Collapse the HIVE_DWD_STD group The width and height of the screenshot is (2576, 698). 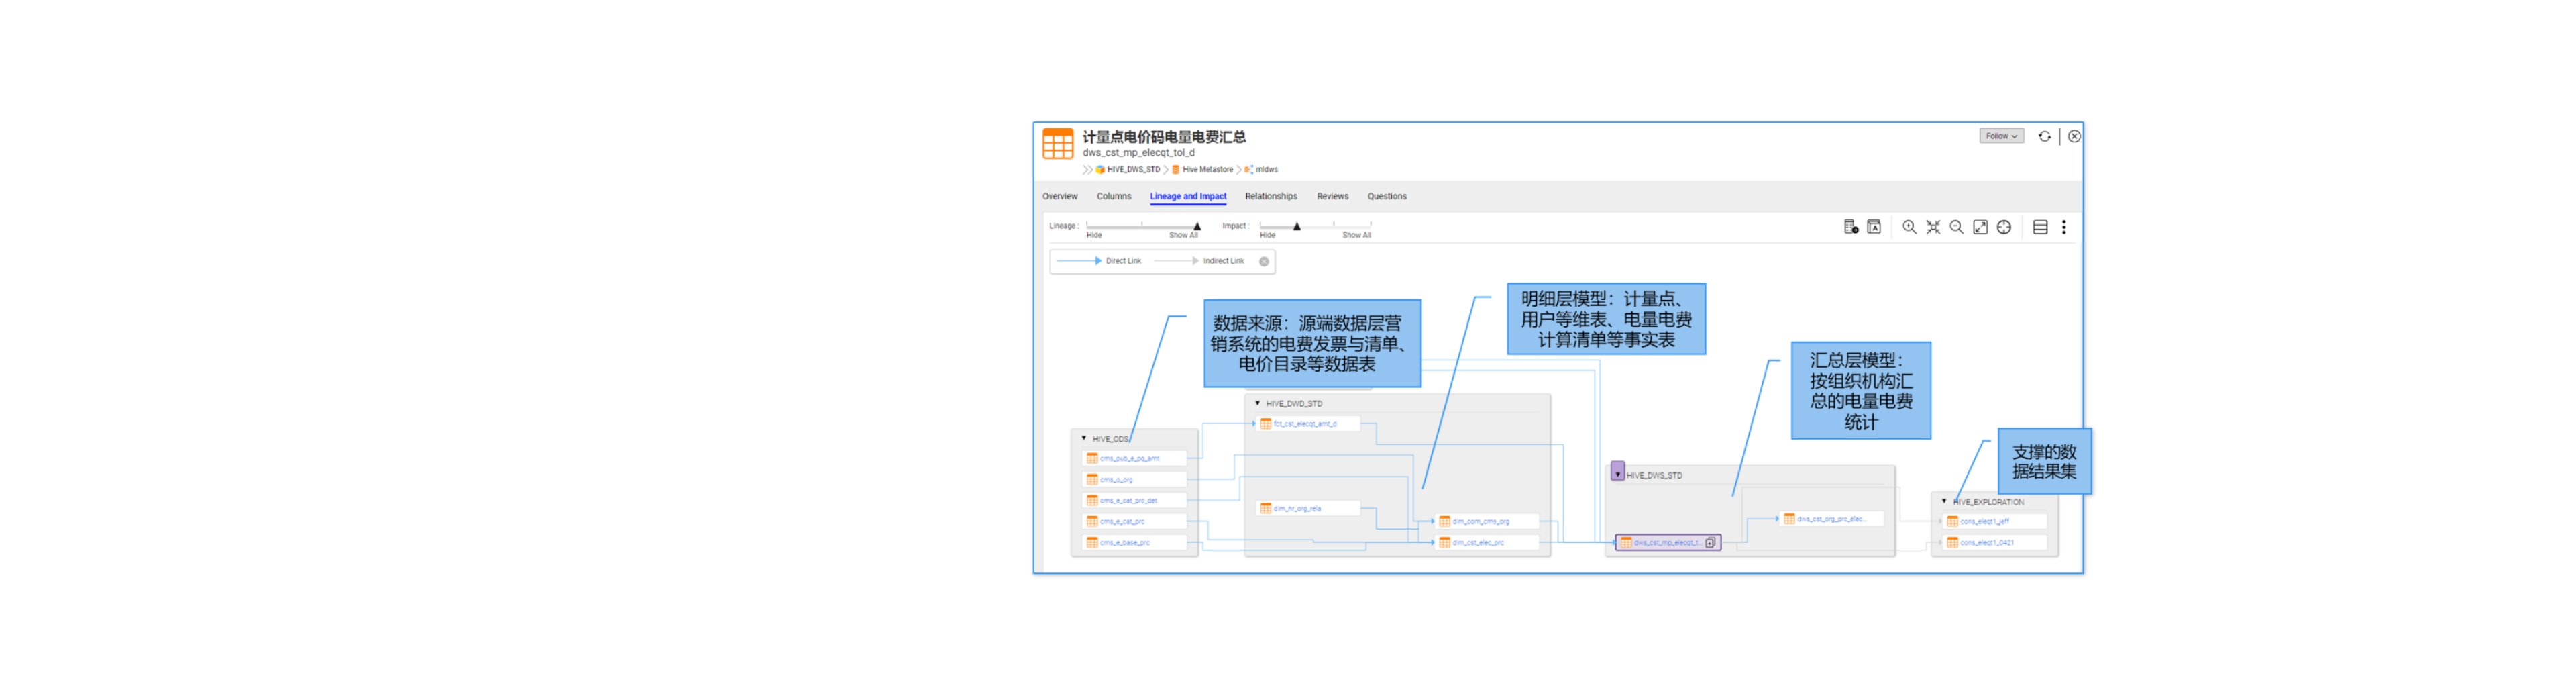[x=1257, y=403]
